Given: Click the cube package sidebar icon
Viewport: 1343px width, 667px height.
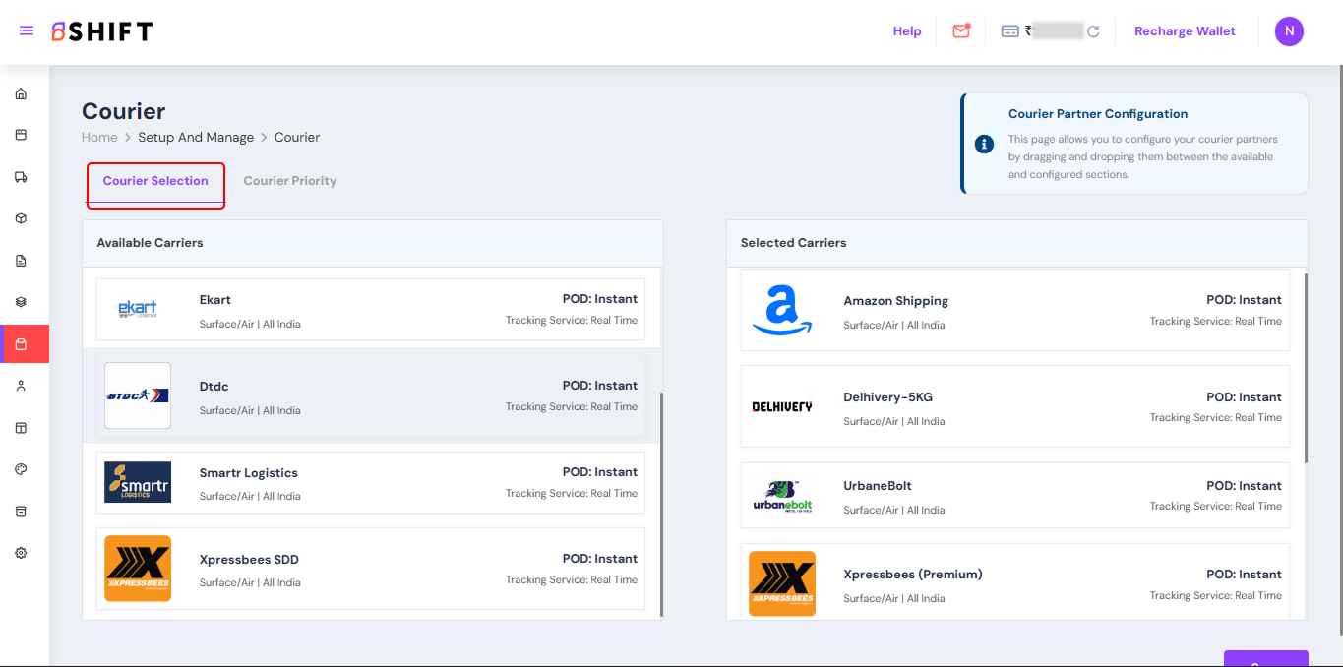Looking at the screenshot, I should [x=21, y=218].
